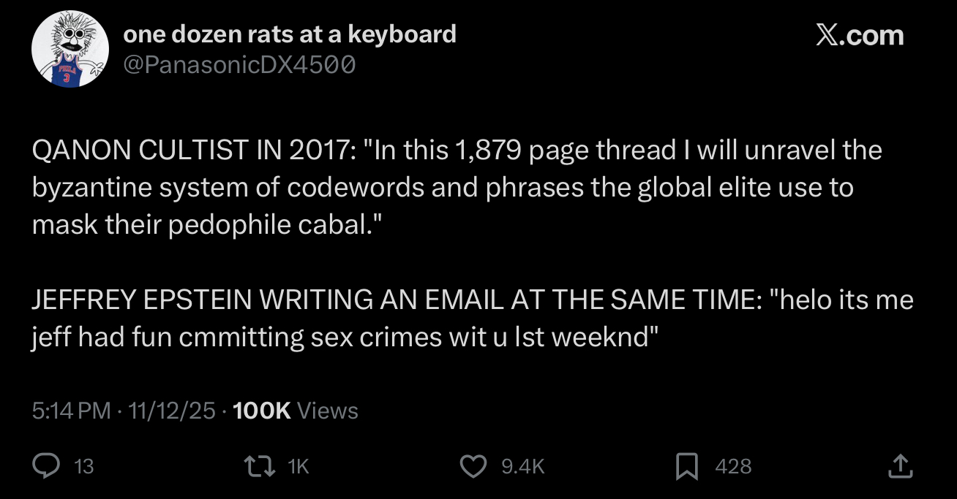Screen dimensions: 957x499
Task: Click the bookmark count 428
Action: pyautogui.click(x=733, y=466)
